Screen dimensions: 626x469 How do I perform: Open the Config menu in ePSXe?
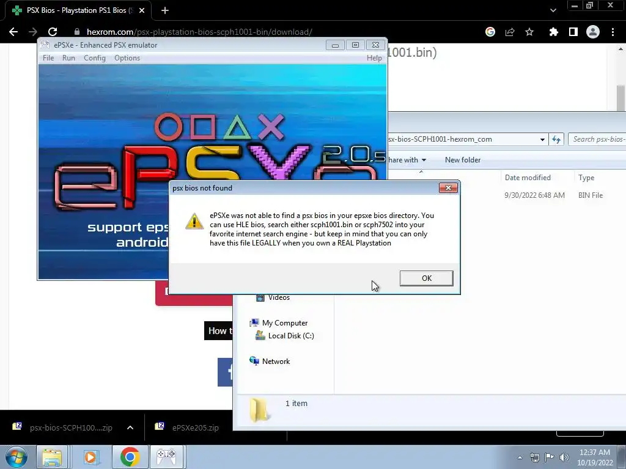95,58
